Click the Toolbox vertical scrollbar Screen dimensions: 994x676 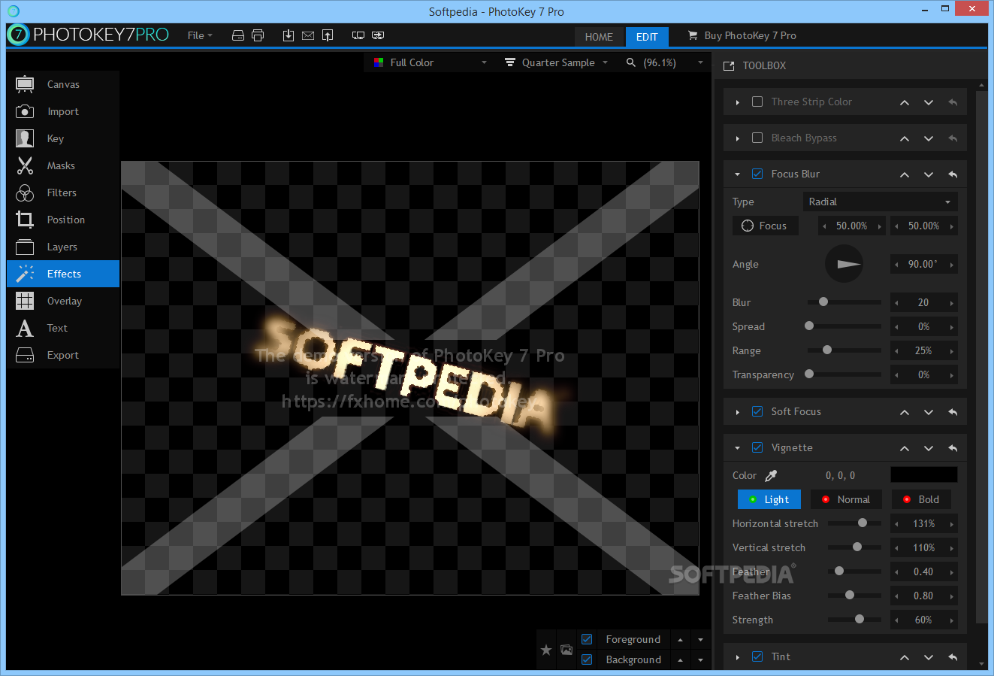[x=981, y=356]
